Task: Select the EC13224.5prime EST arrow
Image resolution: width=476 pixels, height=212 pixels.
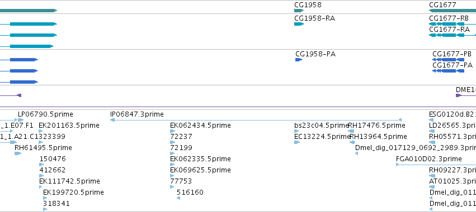Action: coord(297,142)
